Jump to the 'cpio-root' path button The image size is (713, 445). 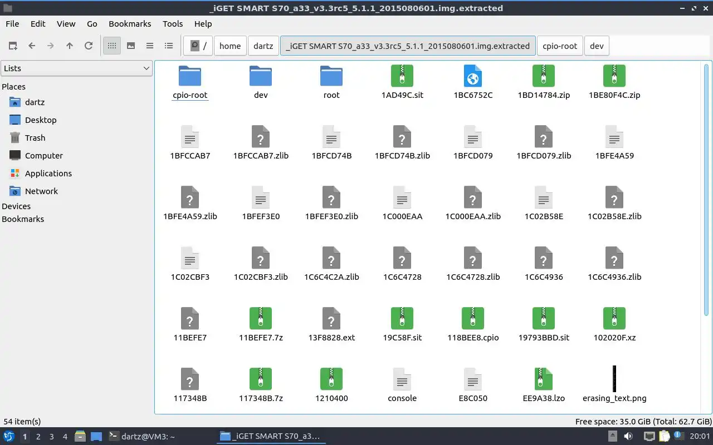click(x=560, y=46)
